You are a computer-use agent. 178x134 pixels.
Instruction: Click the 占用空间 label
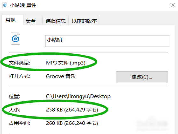click(19, 123)
